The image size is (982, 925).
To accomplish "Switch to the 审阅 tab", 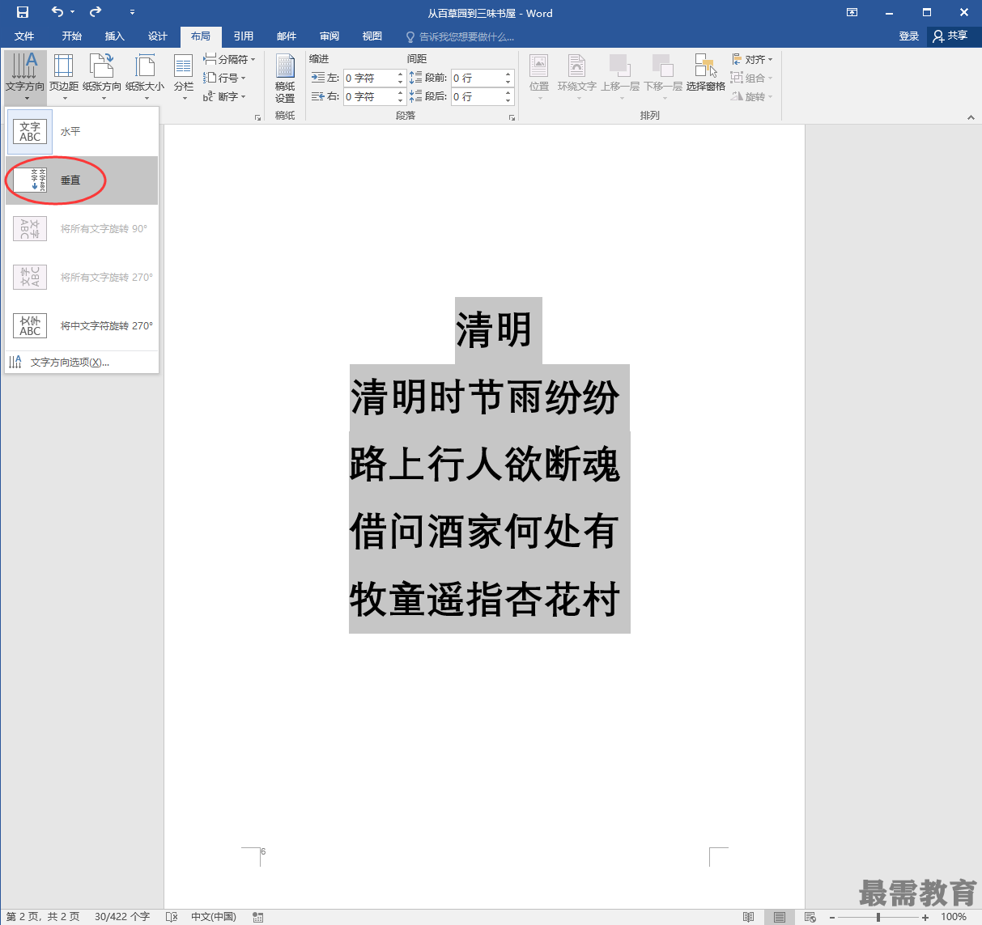I will (x=329, y=36).
